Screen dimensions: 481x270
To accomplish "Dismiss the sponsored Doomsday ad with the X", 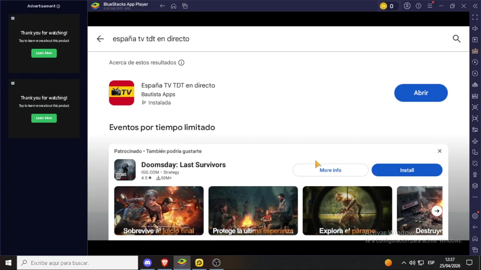I will [440, 151].
